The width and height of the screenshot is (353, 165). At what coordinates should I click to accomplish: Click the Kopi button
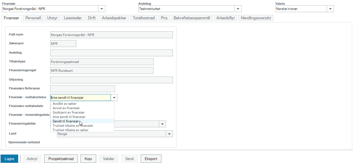pos(88,159)
